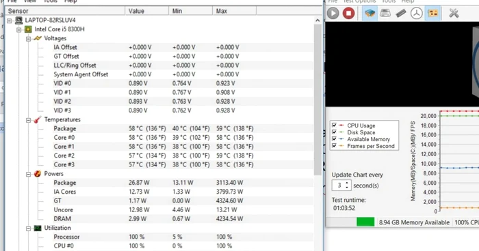
Task: Click the Utilization green board icon
Action: pos(38,228)
